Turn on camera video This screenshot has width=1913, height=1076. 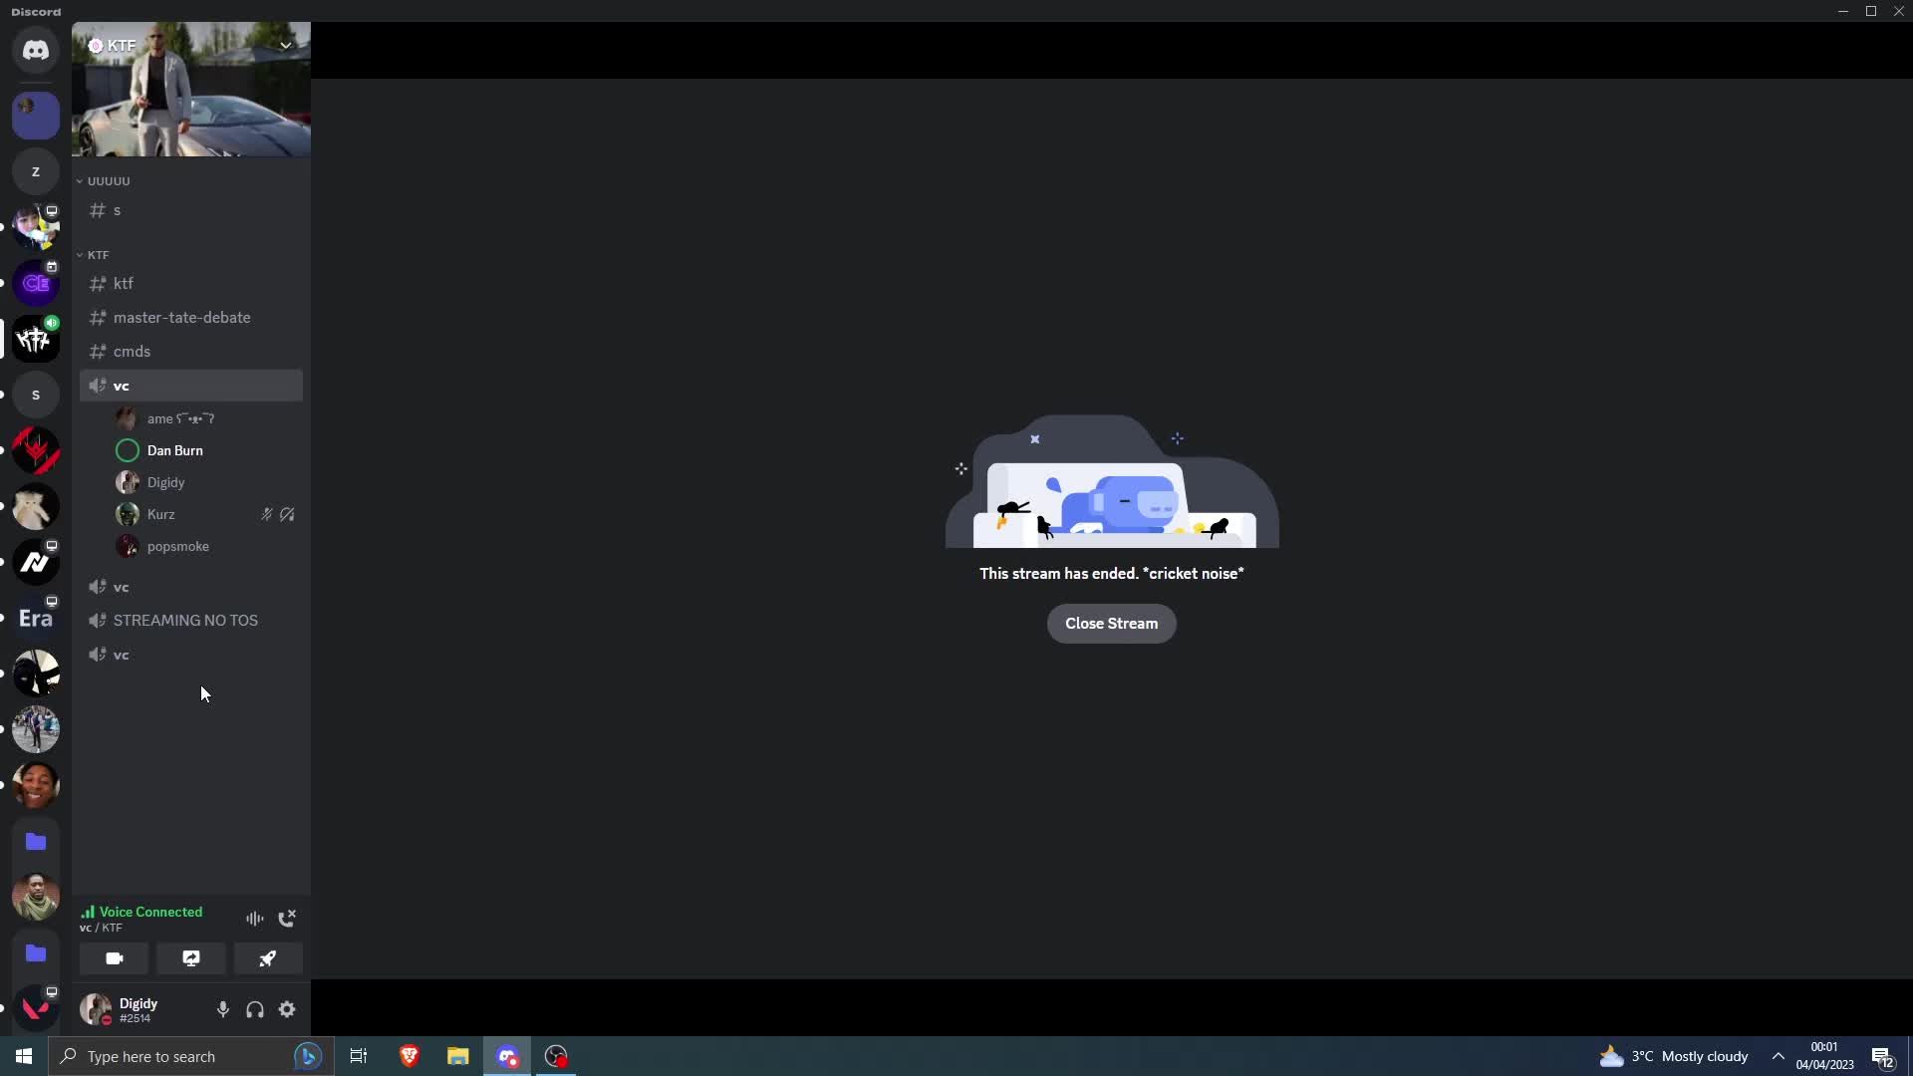(115, 958)
